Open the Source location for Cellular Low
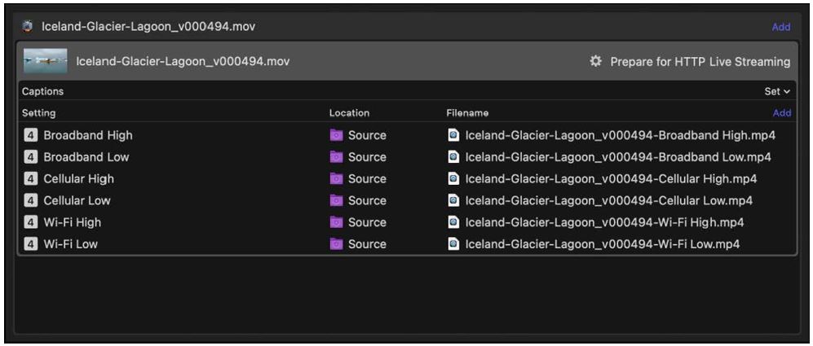 coord(366,200)
